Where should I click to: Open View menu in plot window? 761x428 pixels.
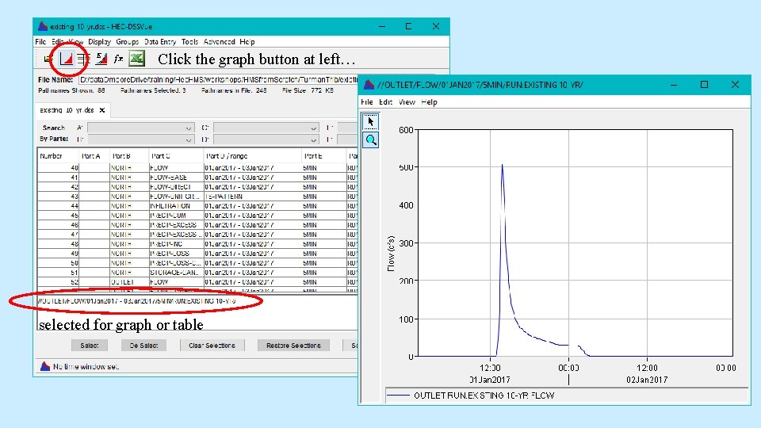point(407,102)
